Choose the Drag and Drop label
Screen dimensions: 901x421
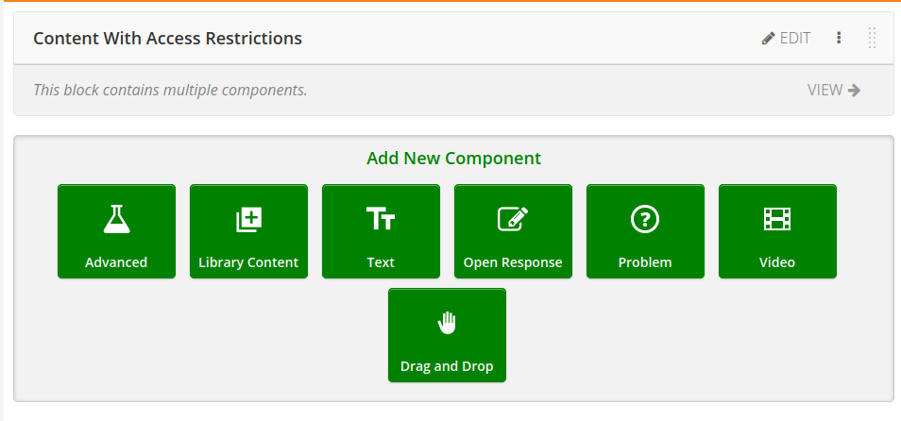tap(447, 366)
